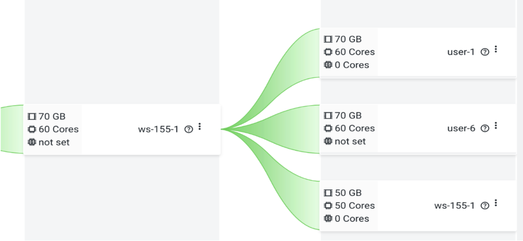Open kebab menu on right ws-155-1 node
This screenshot has width=523, height=241.
point(496,203)
